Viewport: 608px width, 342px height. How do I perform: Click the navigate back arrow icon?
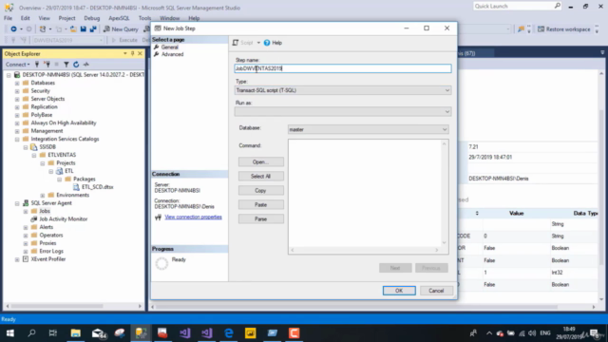tap(13, 29)
